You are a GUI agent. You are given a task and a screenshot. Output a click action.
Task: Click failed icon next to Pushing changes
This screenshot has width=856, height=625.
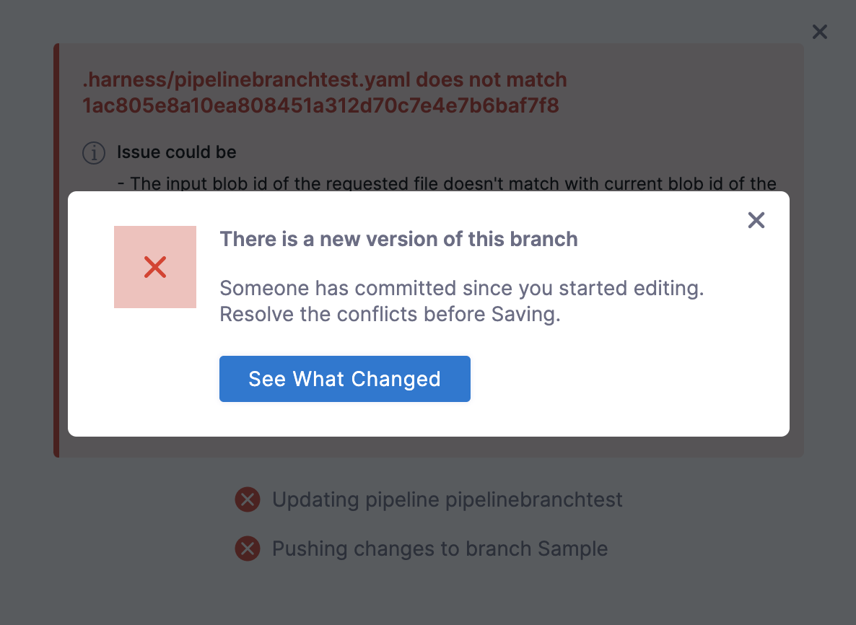click(248, 548)
